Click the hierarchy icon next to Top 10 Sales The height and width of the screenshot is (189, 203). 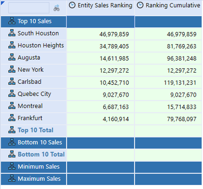(12, 21)
